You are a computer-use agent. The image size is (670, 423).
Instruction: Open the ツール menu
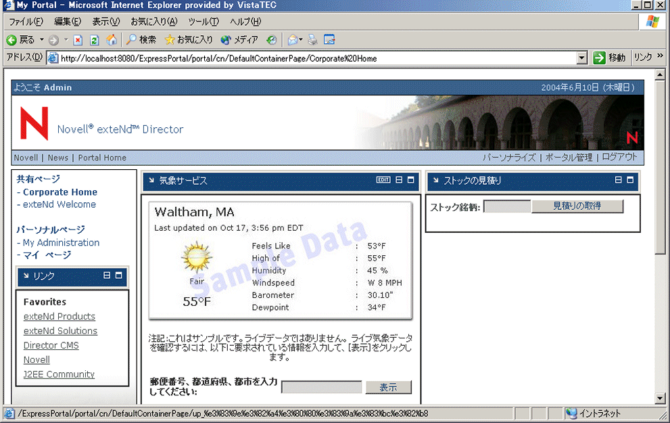[203, 21]
